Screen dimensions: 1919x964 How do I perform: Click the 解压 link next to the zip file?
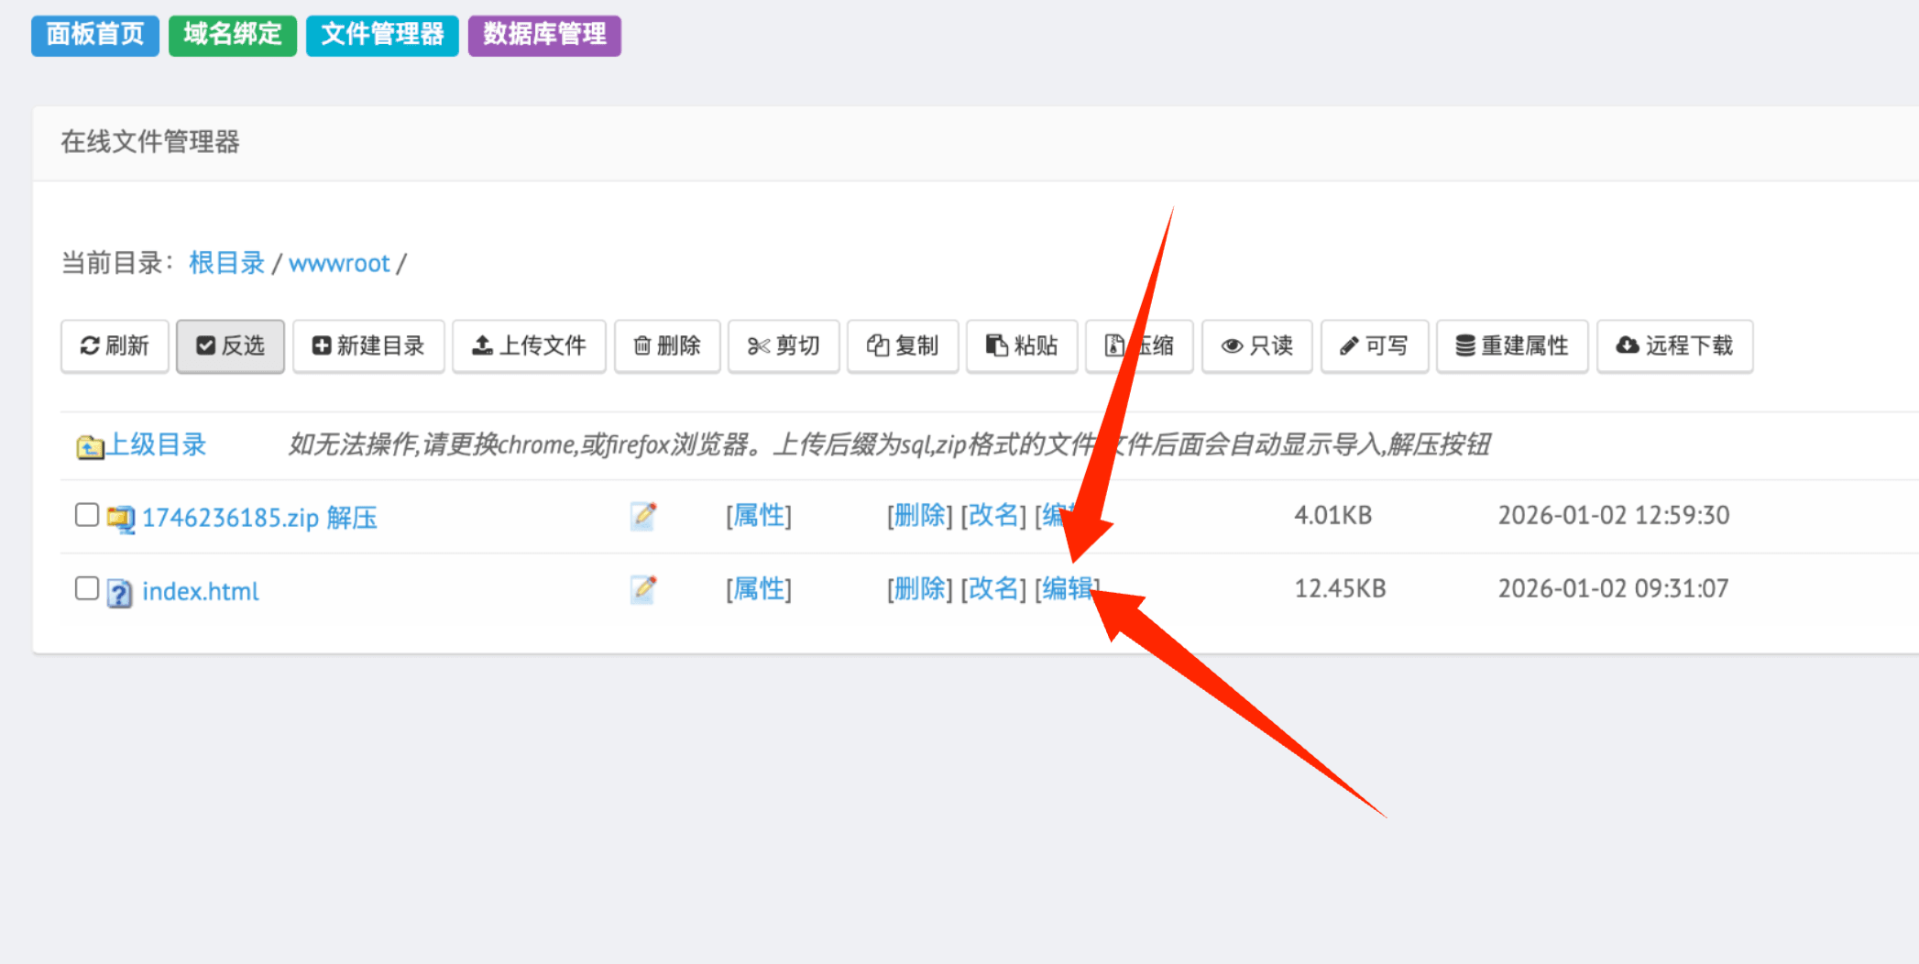[x=351, y=517]
